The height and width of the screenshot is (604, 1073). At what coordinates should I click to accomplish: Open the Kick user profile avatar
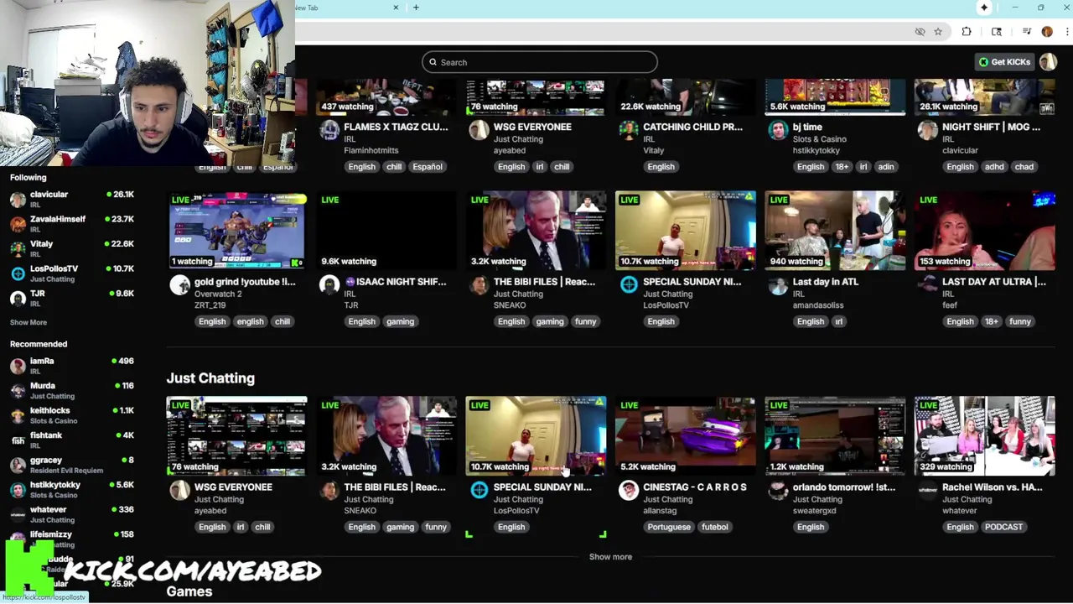1048,62
